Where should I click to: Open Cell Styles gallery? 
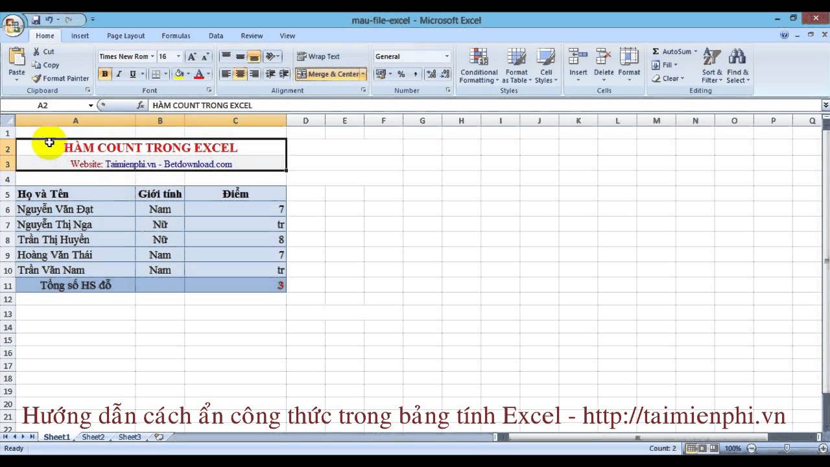point(546,66)
